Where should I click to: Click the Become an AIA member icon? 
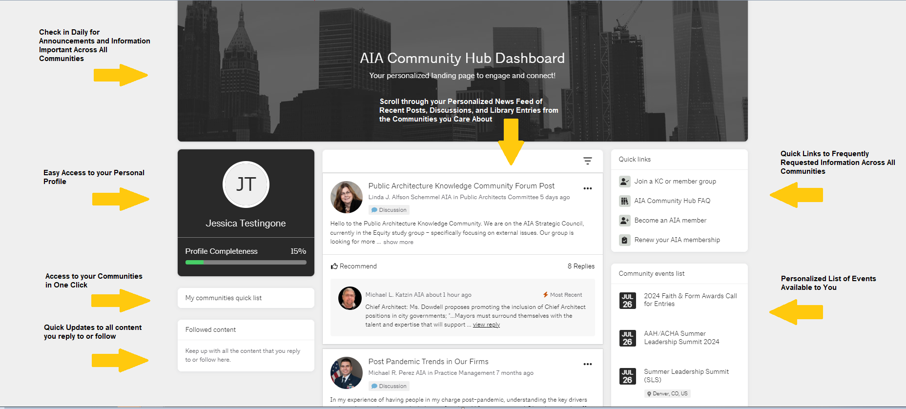(x=624, y=220)
